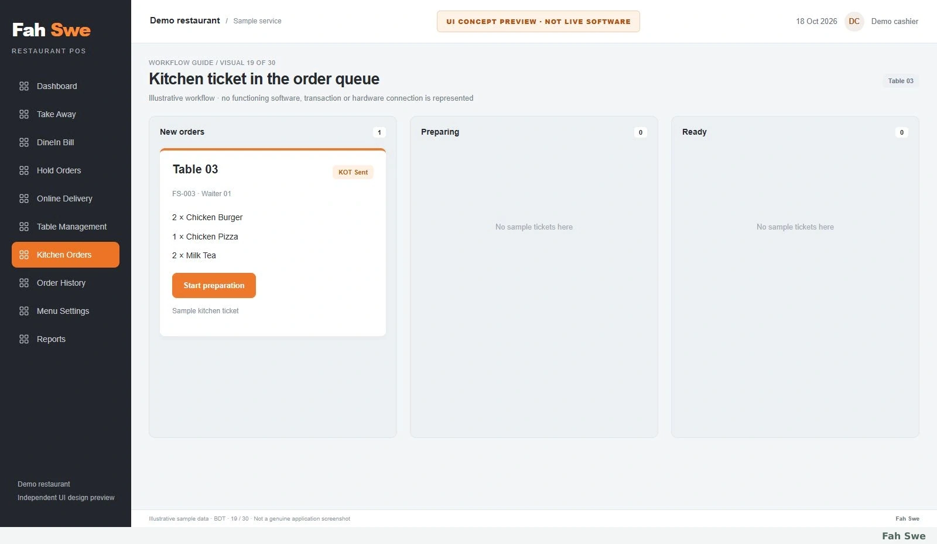Select Hold Orders in sidebar
This screenshot has height=544, width=937.
pyautogui.click(x=66, y=170)
